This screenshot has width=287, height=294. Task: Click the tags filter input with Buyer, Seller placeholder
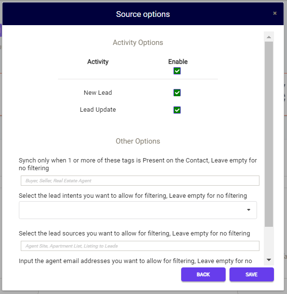click(140, 180)
